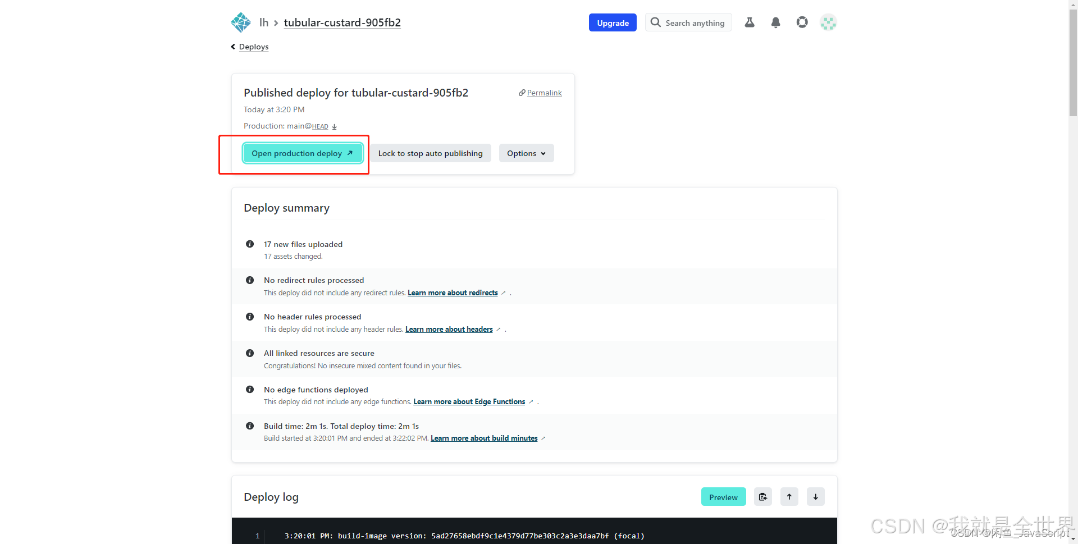This screenshot has width=1078, height=544.
Task: Click info icon for new files uploaded
Action: click(x=250, y=244)
